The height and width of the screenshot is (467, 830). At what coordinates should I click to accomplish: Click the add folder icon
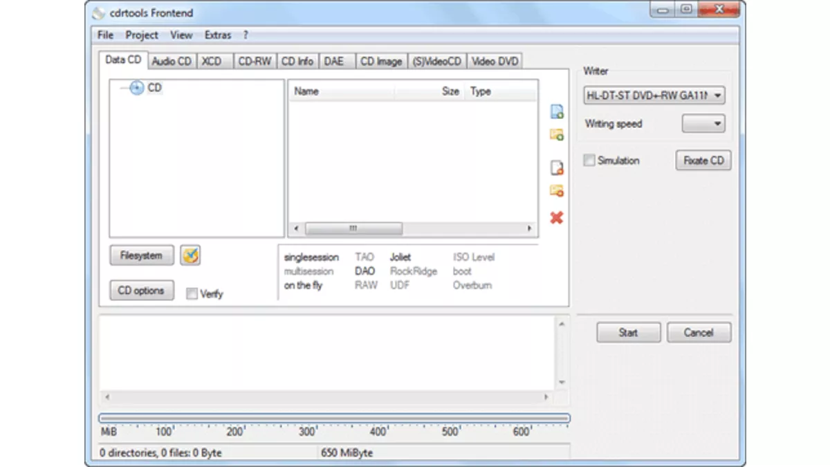tap(557, 135)
